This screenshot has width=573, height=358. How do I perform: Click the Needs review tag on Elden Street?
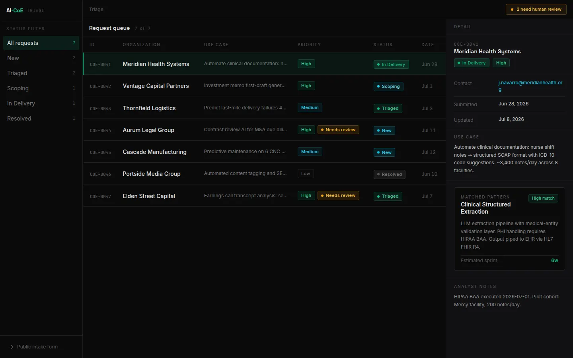click(x=338, y=195)
